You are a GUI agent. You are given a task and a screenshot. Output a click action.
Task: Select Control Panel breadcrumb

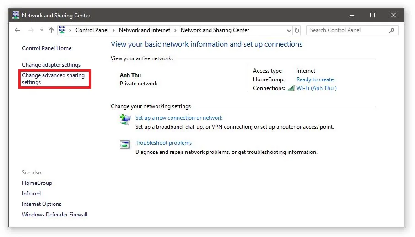pos(92,30)
